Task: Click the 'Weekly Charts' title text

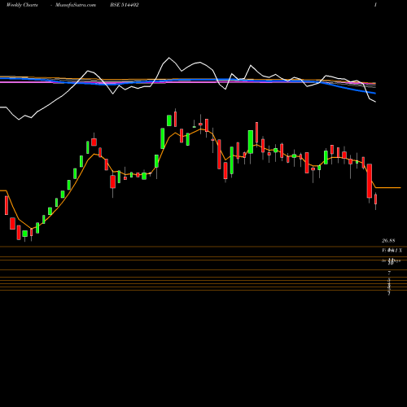Action: [x=22, y=5]
